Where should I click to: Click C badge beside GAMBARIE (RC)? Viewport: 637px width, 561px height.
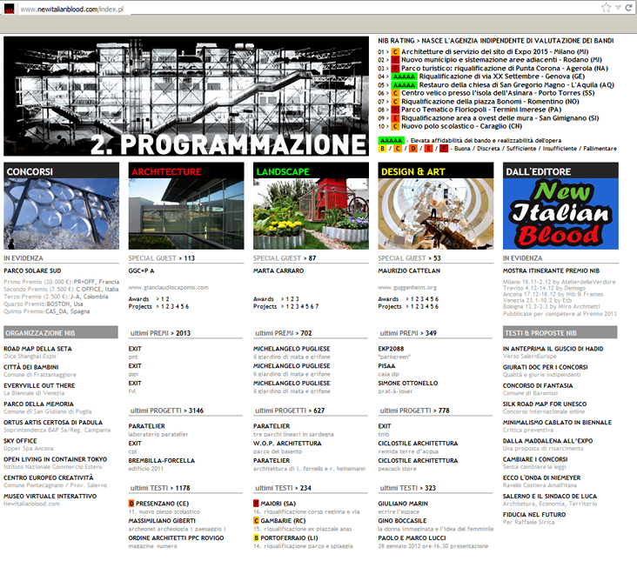[x=256, y=521]
